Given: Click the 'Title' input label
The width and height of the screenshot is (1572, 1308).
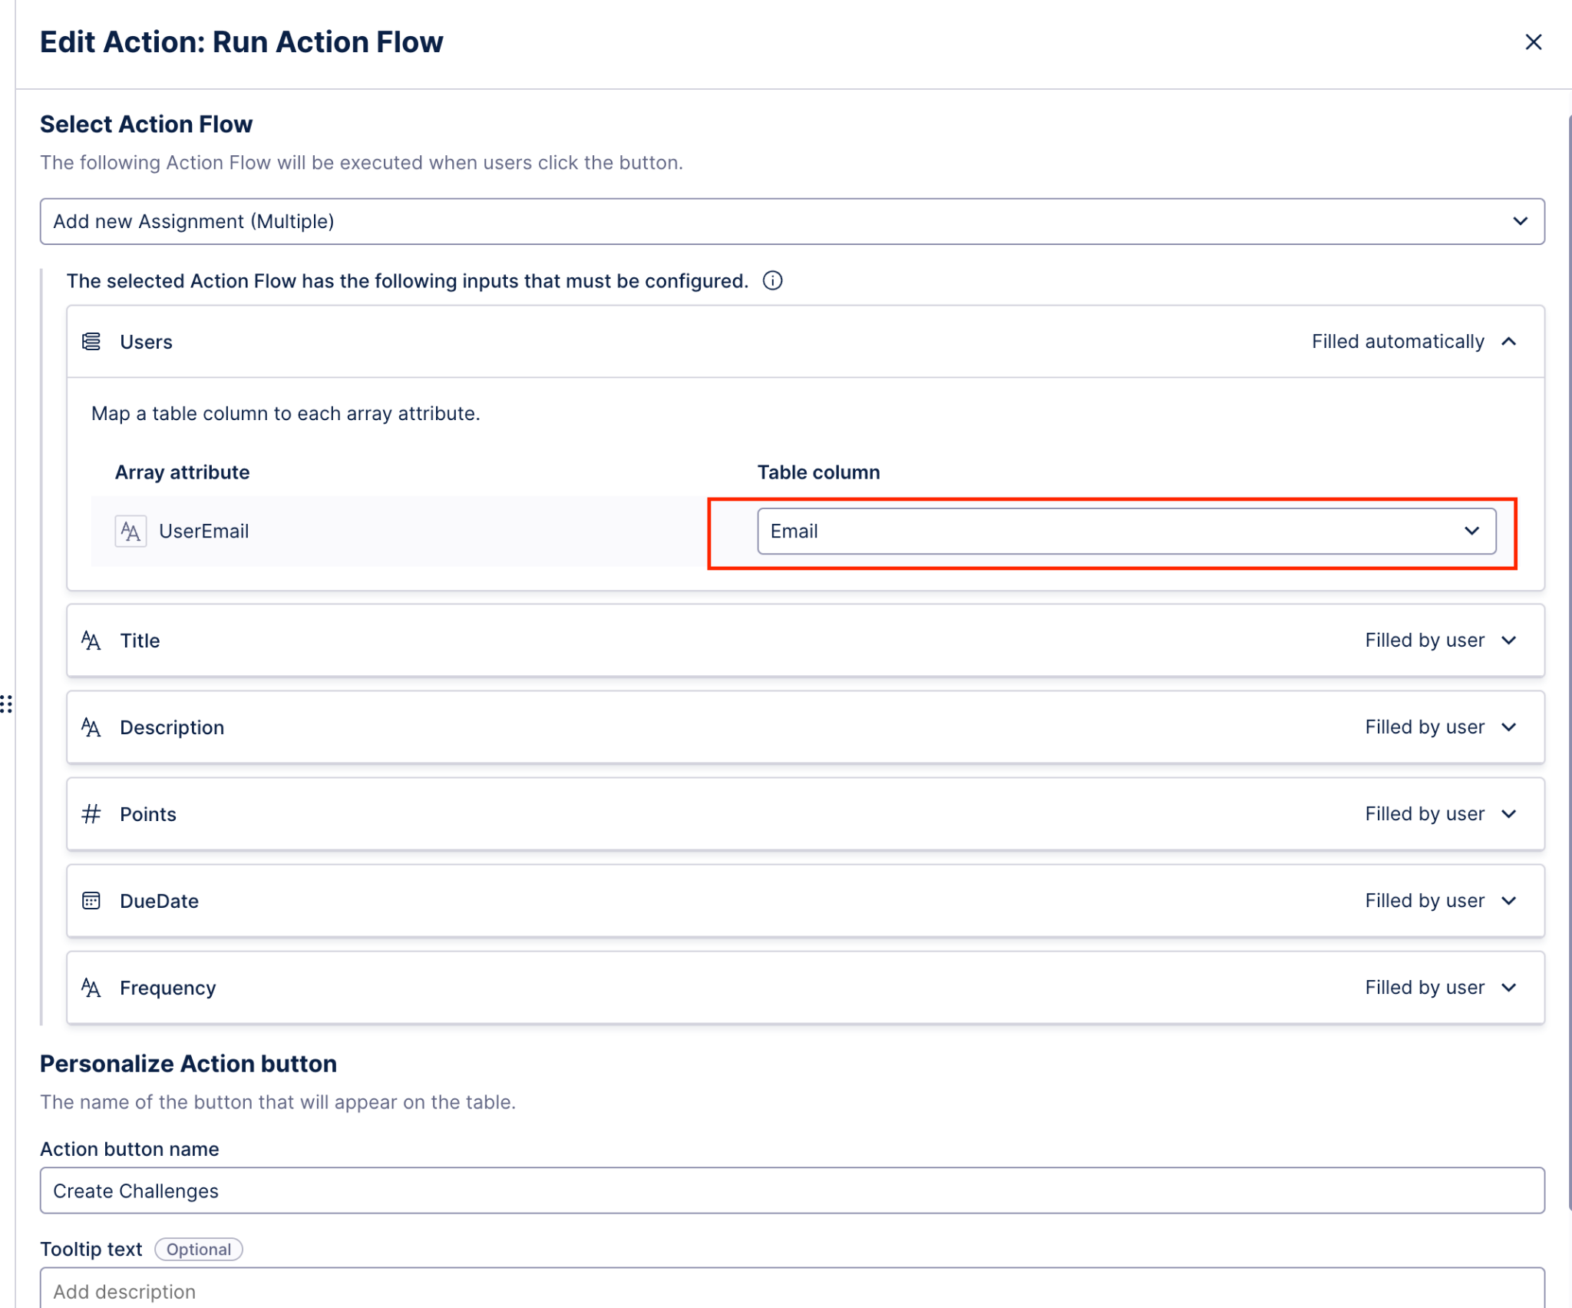Looking at the screenshot, I should (x=140, y=641).
